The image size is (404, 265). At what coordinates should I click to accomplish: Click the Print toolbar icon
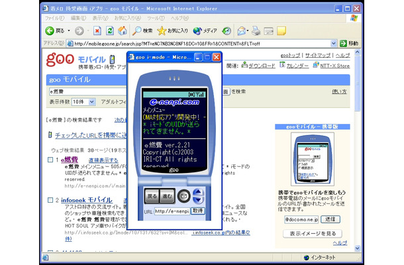pyautogui.click(x=256, y=31)
